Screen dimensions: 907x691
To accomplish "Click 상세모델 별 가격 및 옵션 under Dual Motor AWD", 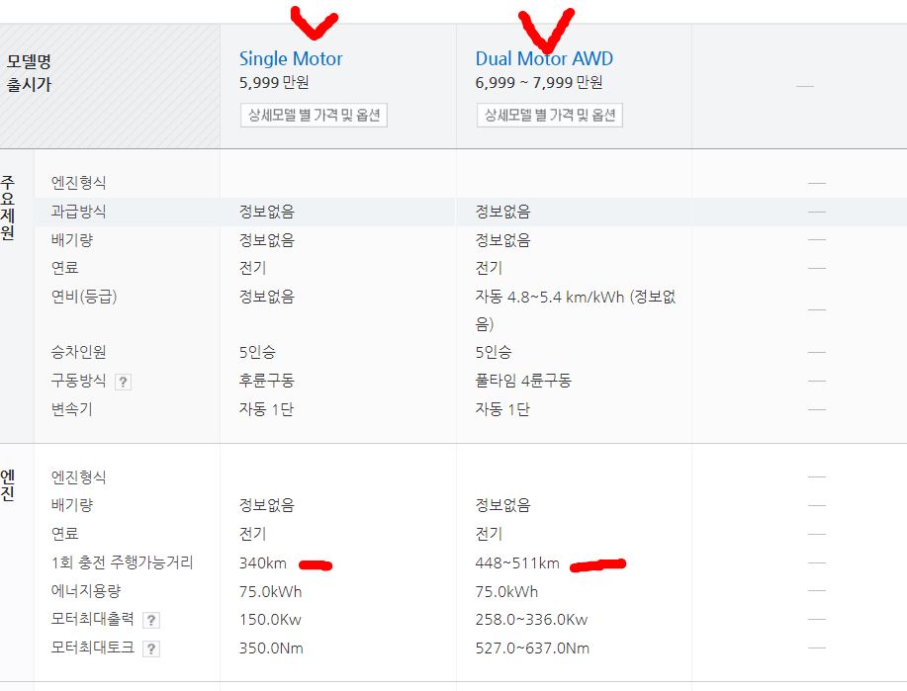I will tap(550, 115).
